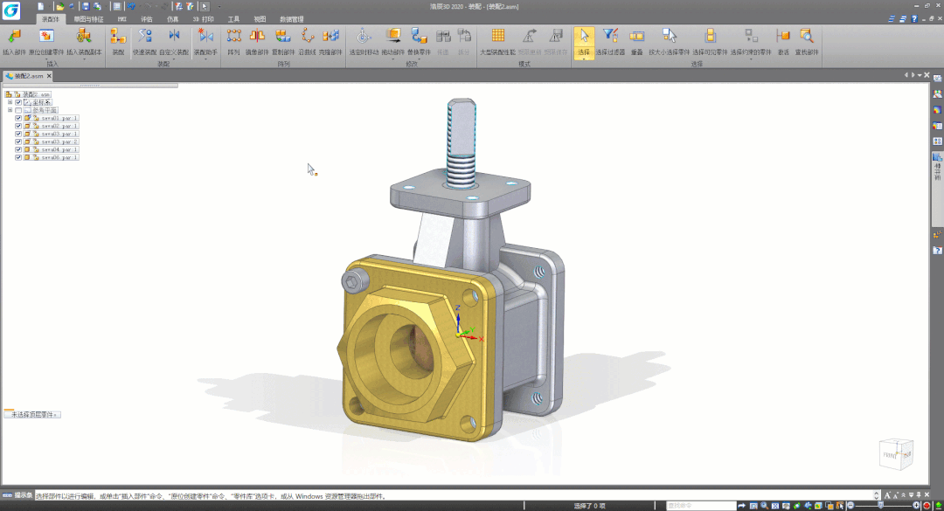Open dropdown arrow under 拖动部件
The height and width of the screenshot is (511, 944).
(x=393, y=59)
